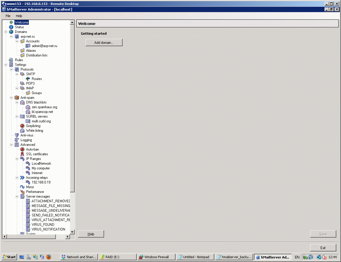This screenshot has width=341, height=262.
Task: Click the SSL certificates ribbon icon
Action: (22, 154)
